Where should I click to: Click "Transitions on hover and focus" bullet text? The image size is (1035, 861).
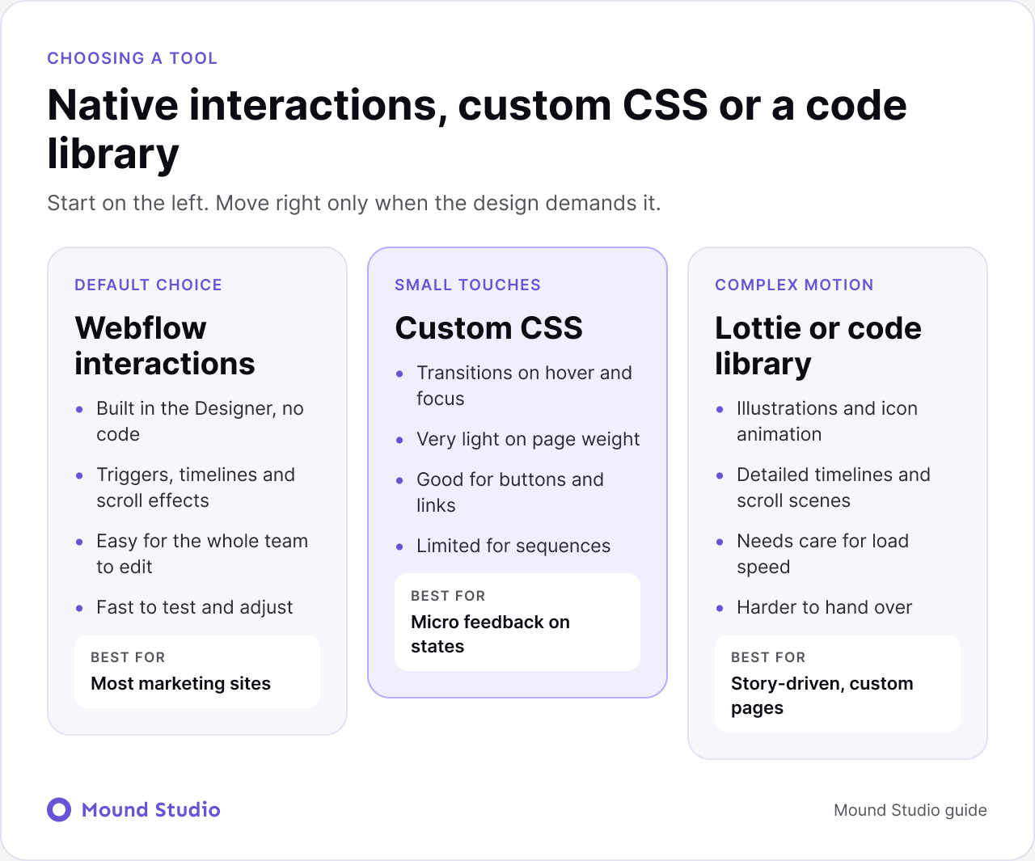(x=524, y=386)
